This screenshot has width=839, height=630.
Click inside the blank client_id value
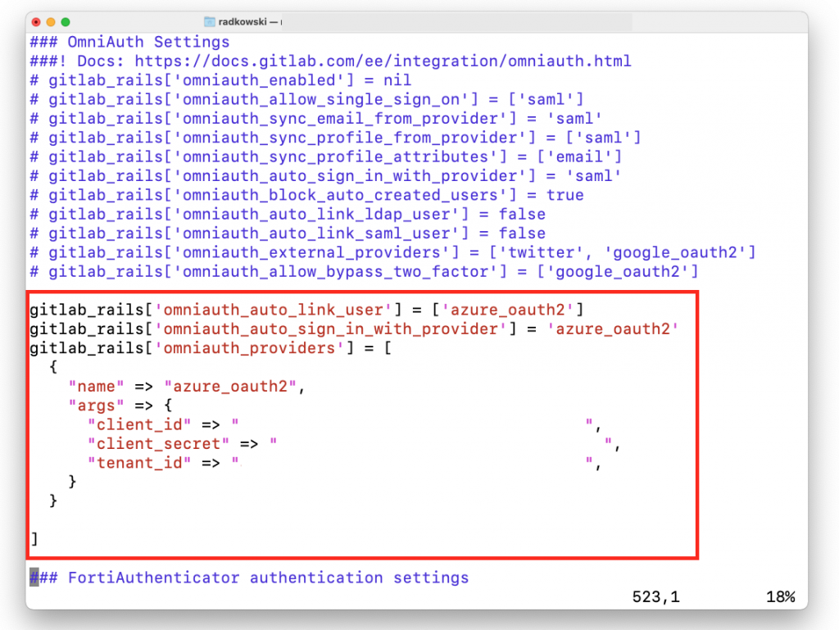point(412,424)
